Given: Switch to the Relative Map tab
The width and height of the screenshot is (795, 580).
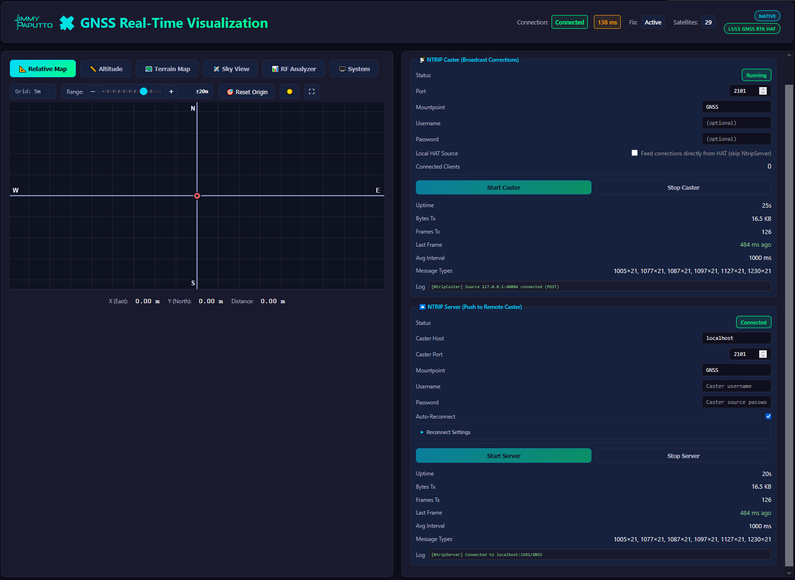Looking at the screenshot, I should pyautogui.click(x=43, y=69).
